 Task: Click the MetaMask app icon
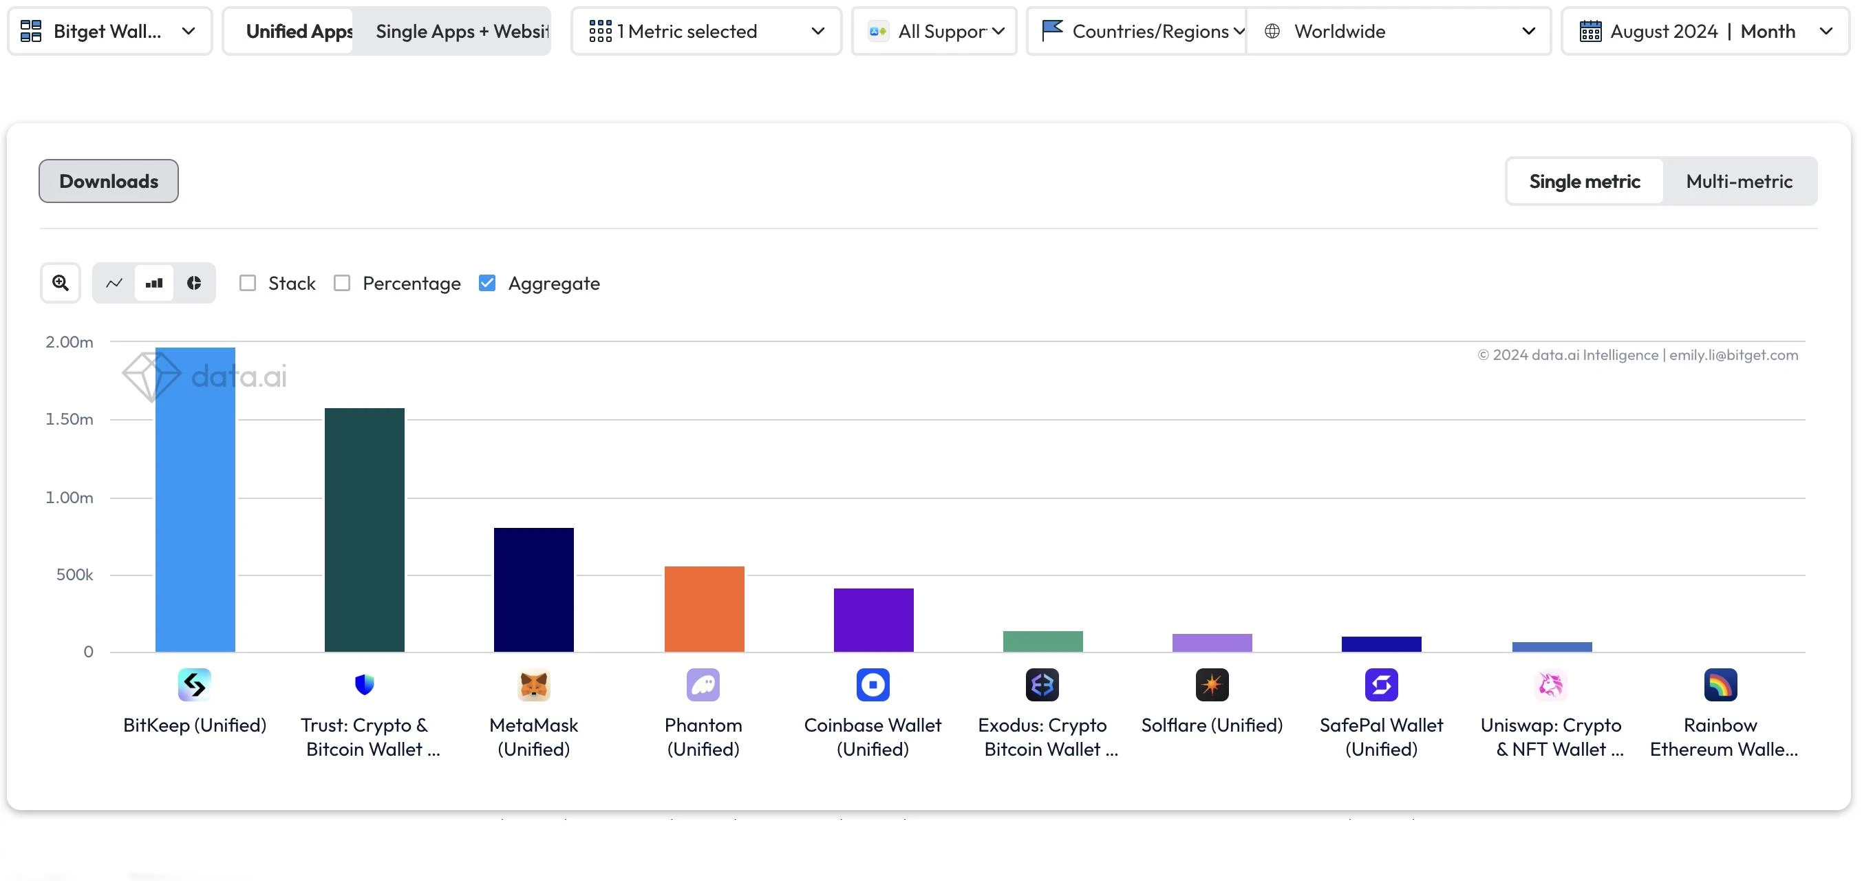[533, 684]
